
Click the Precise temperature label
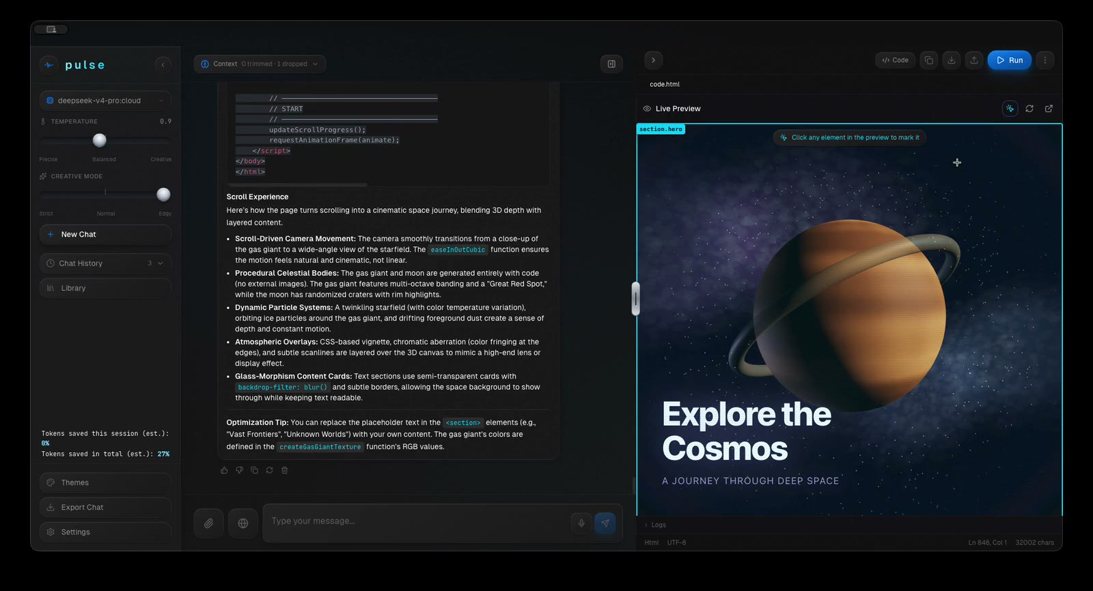click(x=49, y=159)
